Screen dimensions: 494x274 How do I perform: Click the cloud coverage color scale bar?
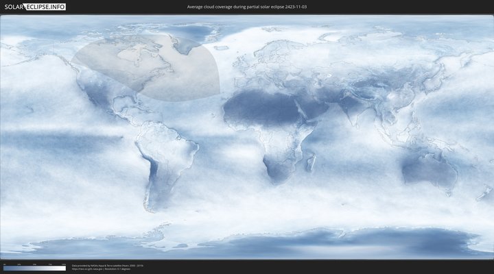pos(35,269)
